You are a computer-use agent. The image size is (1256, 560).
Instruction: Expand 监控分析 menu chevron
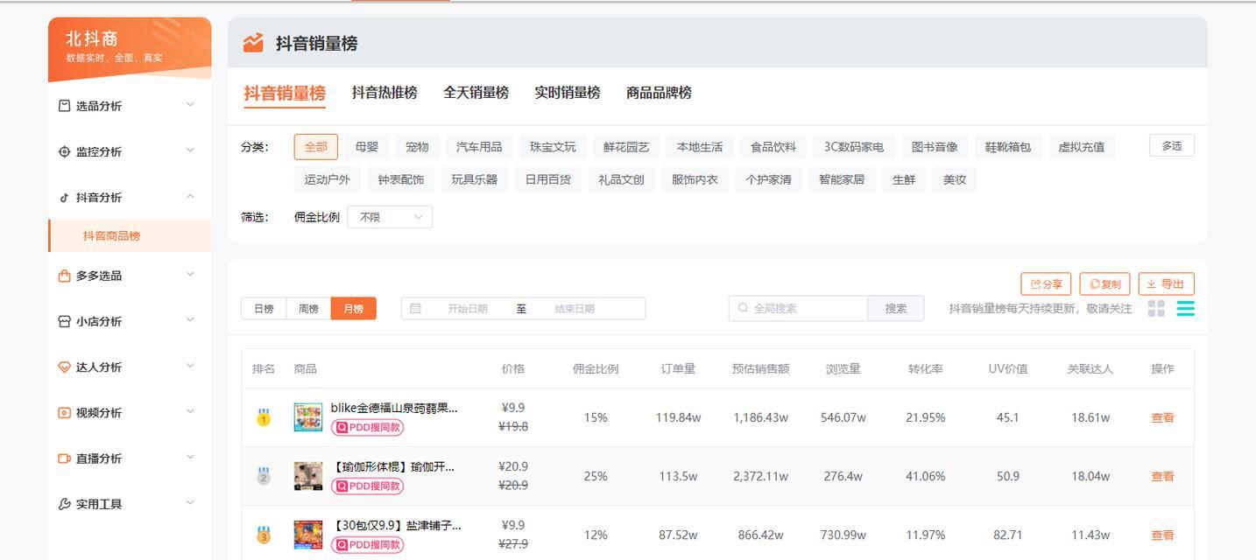tap(190, 150)
